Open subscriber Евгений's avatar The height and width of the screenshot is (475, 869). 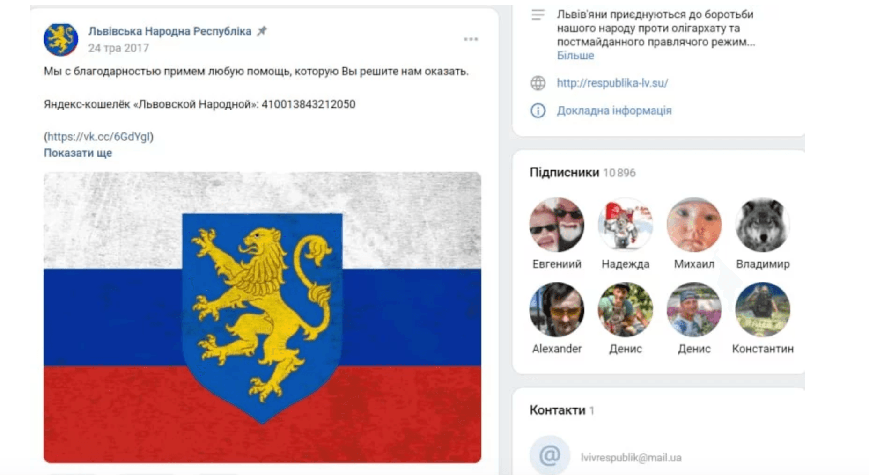557,225
